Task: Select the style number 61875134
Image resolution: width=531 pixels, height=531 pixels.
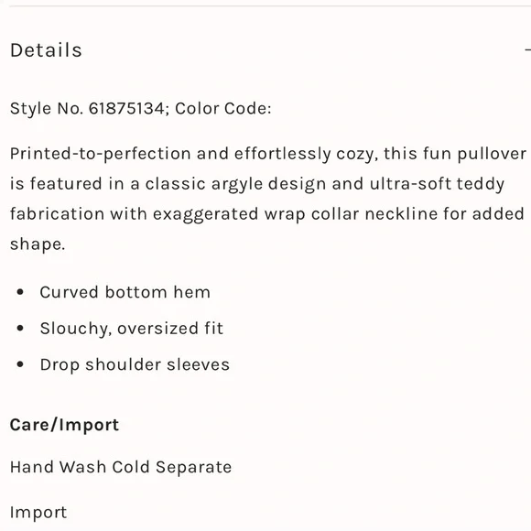Action: pyautogui.click(x=126, y=108)
